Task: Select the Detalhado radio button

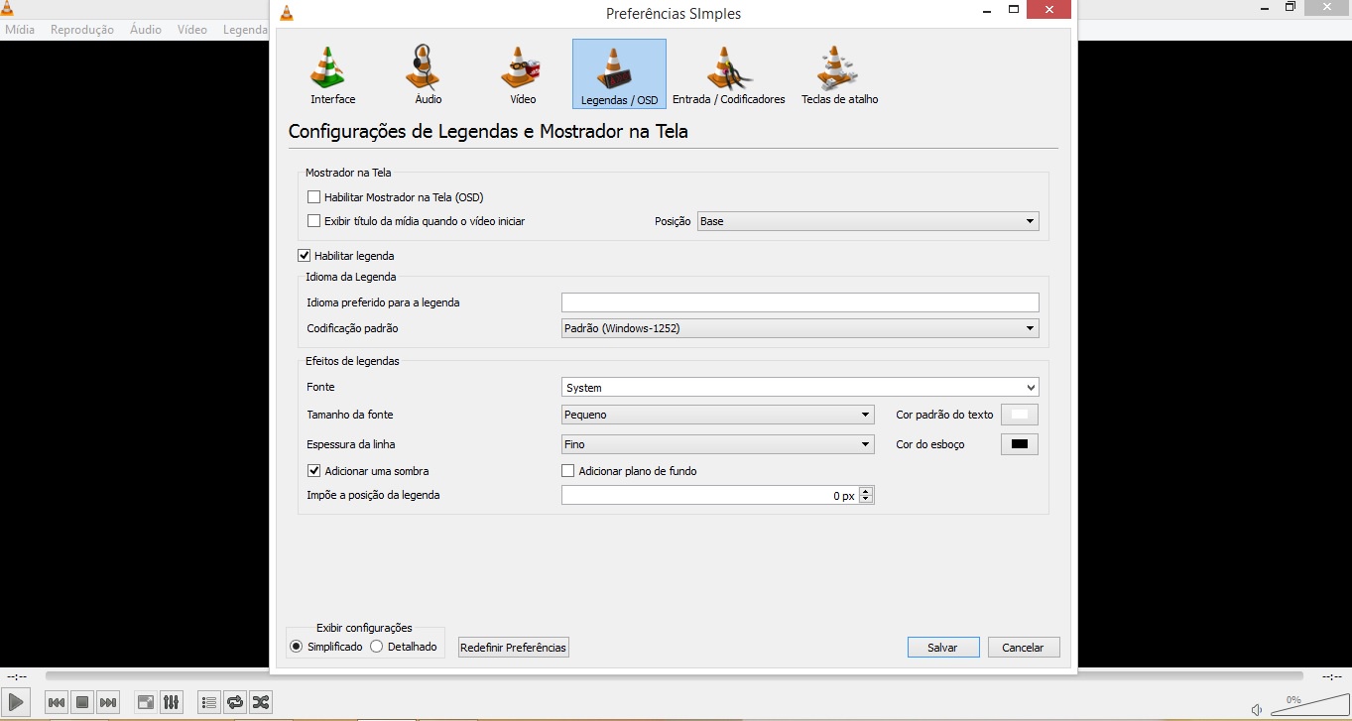Action: [x=377, y=647]
